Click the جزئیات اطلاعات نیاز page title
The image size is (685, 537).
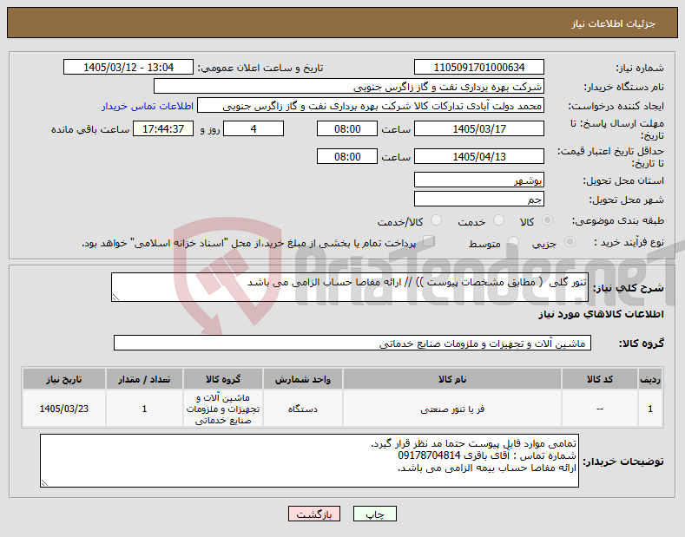[x=613, y=23]
